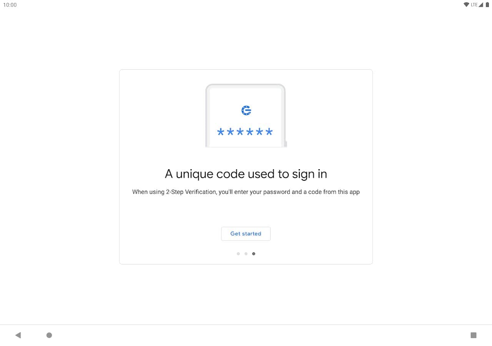Viewport: 492px width, 346px height.
Task: Open recent apps with the square button
Action: coord(474,335)
